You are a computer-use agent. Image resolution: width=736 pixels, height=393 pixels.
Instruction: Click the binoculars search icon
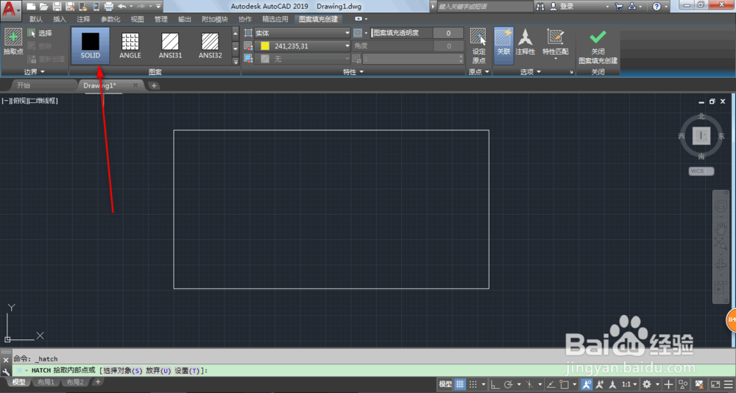(540, 7)
